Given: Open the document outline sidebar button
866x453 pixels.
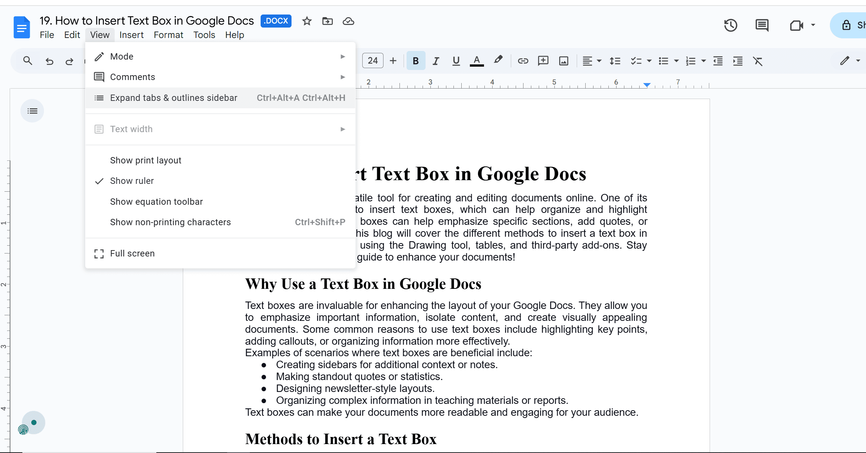Looking at the screenshot, I should (32, 111).
